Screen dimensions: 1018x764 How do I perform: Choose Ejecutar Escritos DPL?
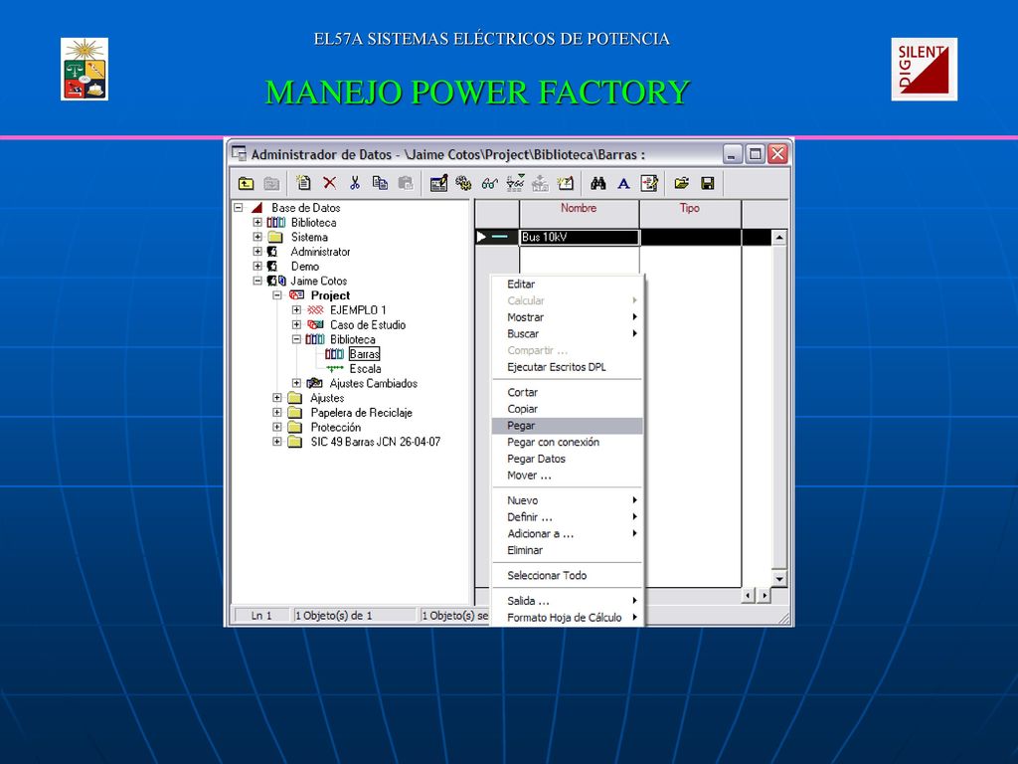point(568,367)
